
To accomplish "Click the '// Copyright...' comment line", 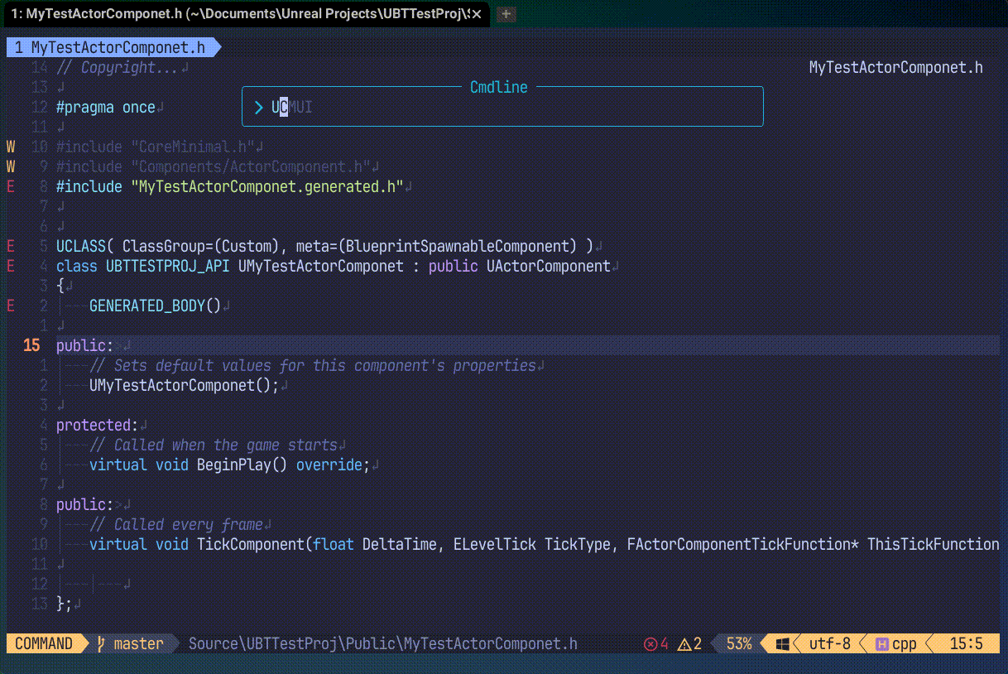I will 118,67.
